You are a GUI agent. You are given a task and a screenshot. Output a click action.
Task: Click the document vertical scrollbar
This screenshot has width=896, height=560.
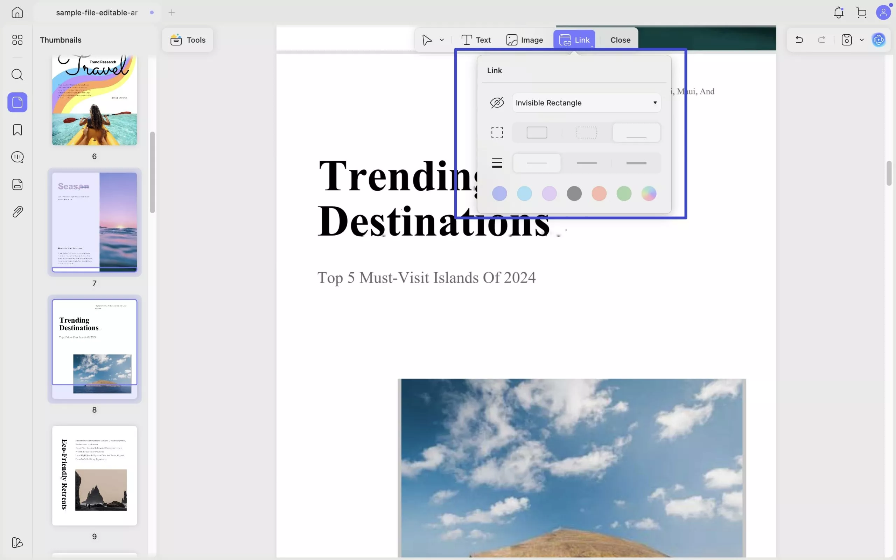(x=889, y=173)
